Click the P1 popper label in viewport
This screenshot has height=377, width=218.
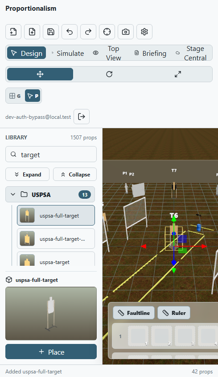click(125, 173)
